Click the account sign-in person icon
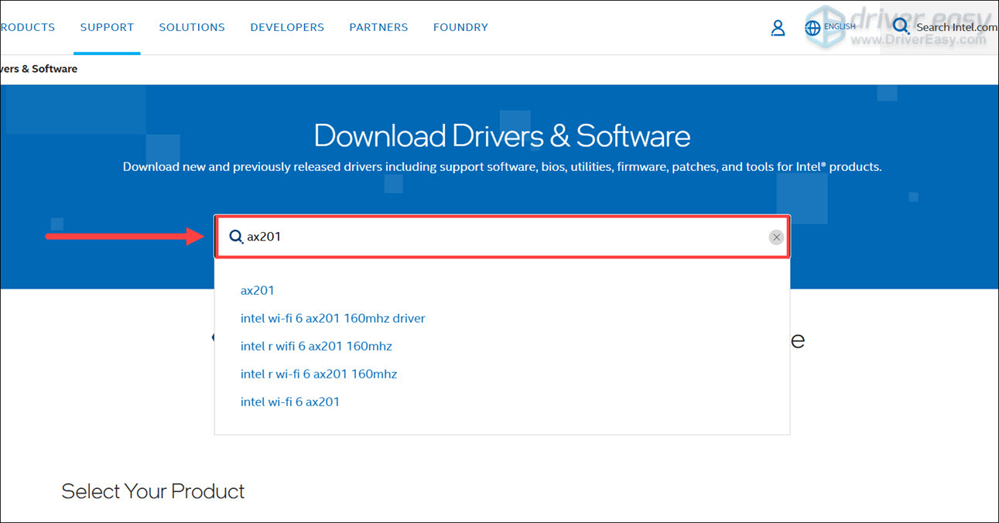Viewport: 999px width, 523px height. pyautogui.click(x=778, y=27)
